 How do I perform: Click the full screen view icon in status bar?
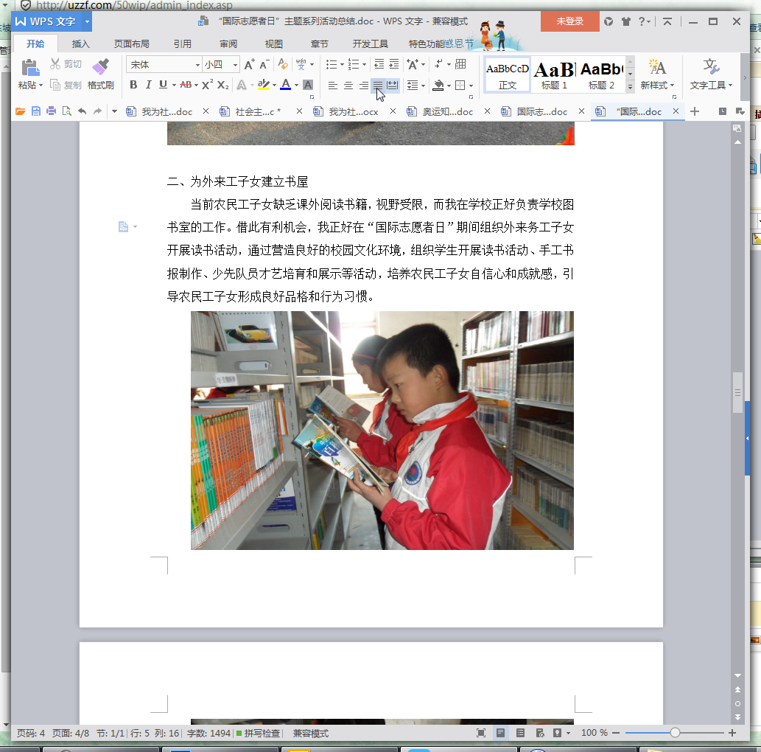(x=481, y=733)
